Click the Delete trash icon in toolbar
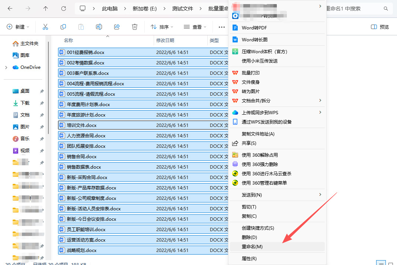 [x=135, y=27]
